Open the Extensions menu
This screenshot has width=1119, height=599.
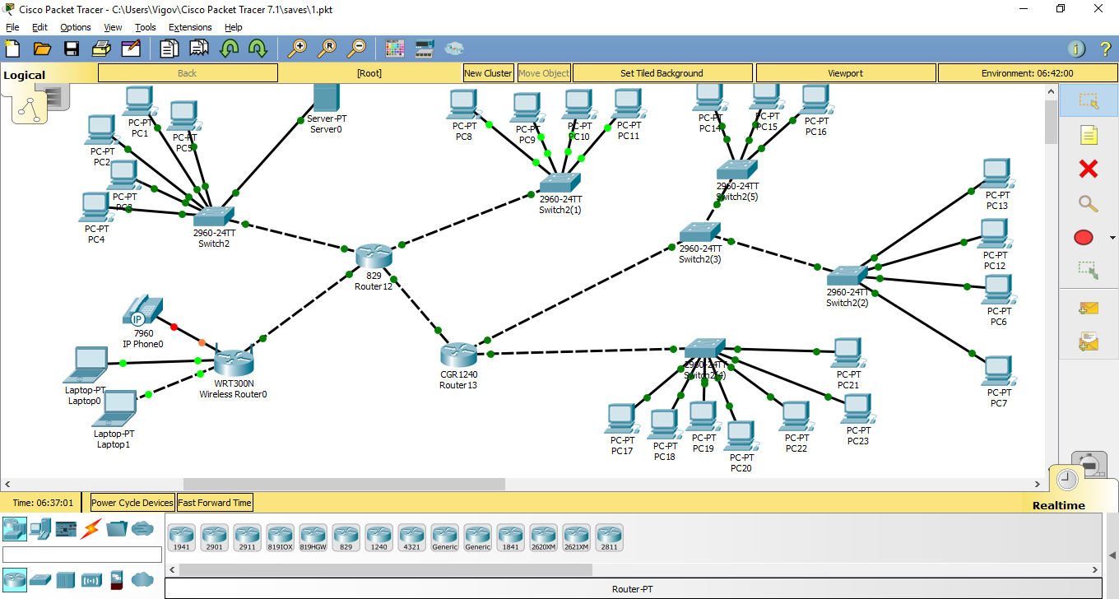click(x=190, y=27)
